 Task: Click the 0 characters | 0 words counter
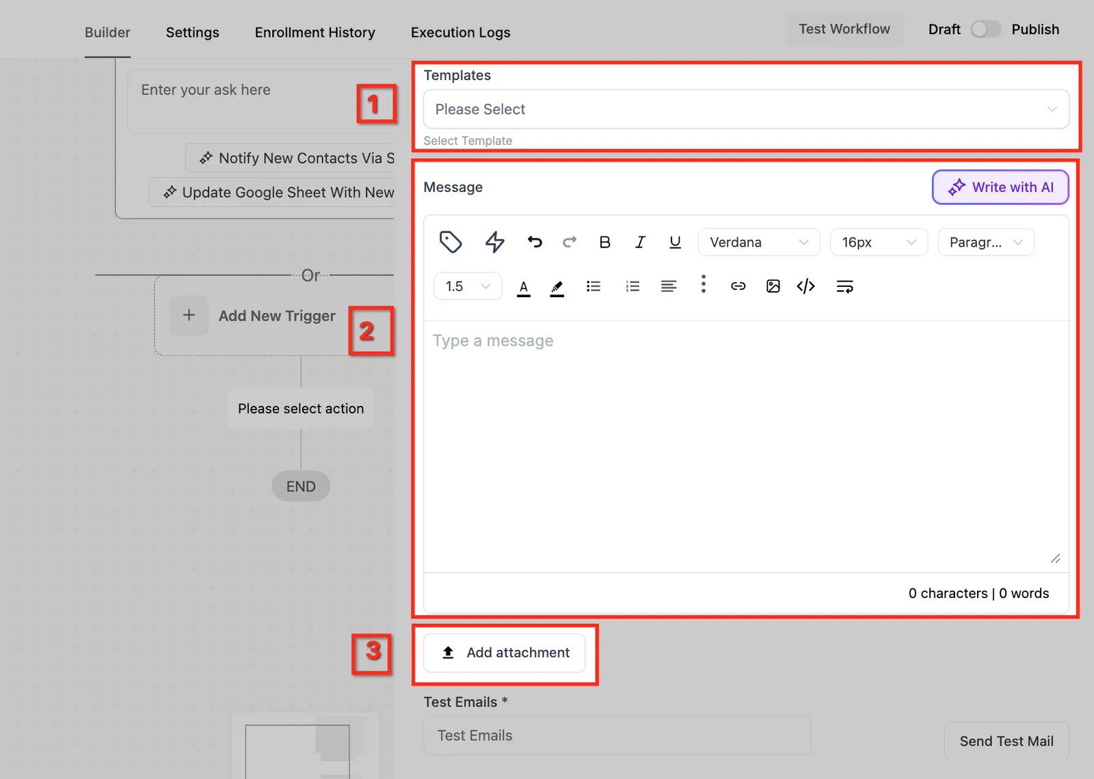(x=978, y=593)
